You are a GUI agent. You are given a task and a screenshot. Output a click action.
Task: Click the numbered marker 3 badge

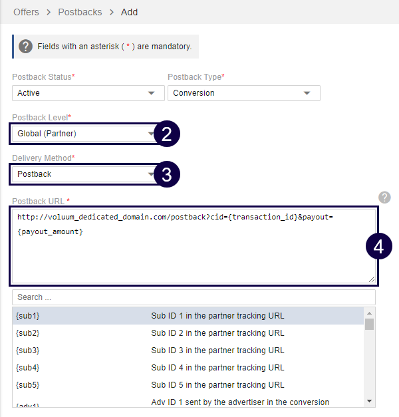[167, 175]
